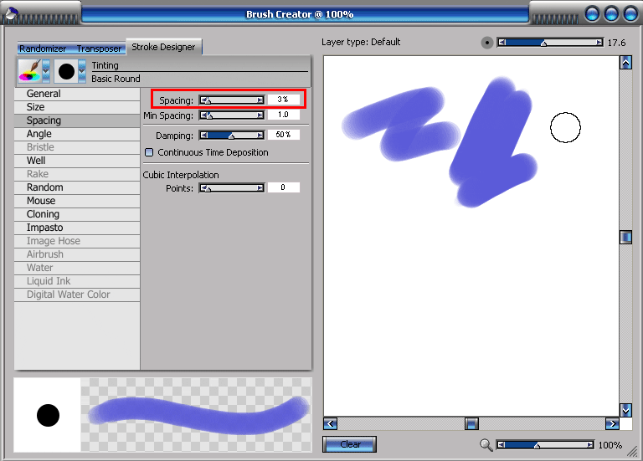The width and height of the screenshot is (643, 461).
Task: Decrease Min Spacing with left arrow
Action: [203, 115]
